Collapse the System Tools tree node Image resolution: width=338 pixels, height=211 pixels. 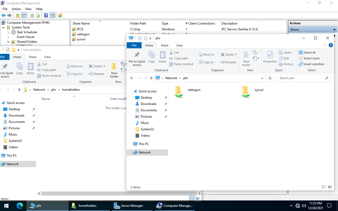pyautogui.click(x=3, y=27)
